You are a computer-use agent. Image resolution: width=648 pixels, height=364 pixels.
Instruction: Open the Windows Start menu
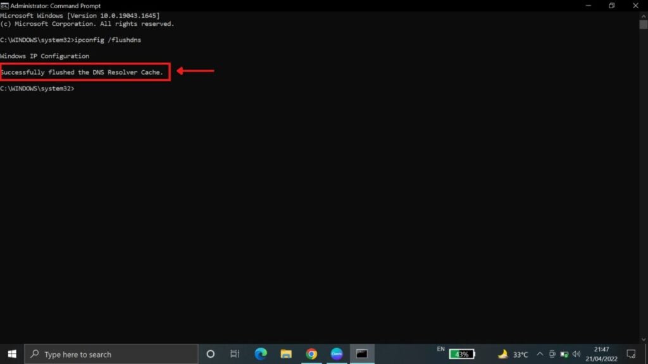click(x=11, y=354)
